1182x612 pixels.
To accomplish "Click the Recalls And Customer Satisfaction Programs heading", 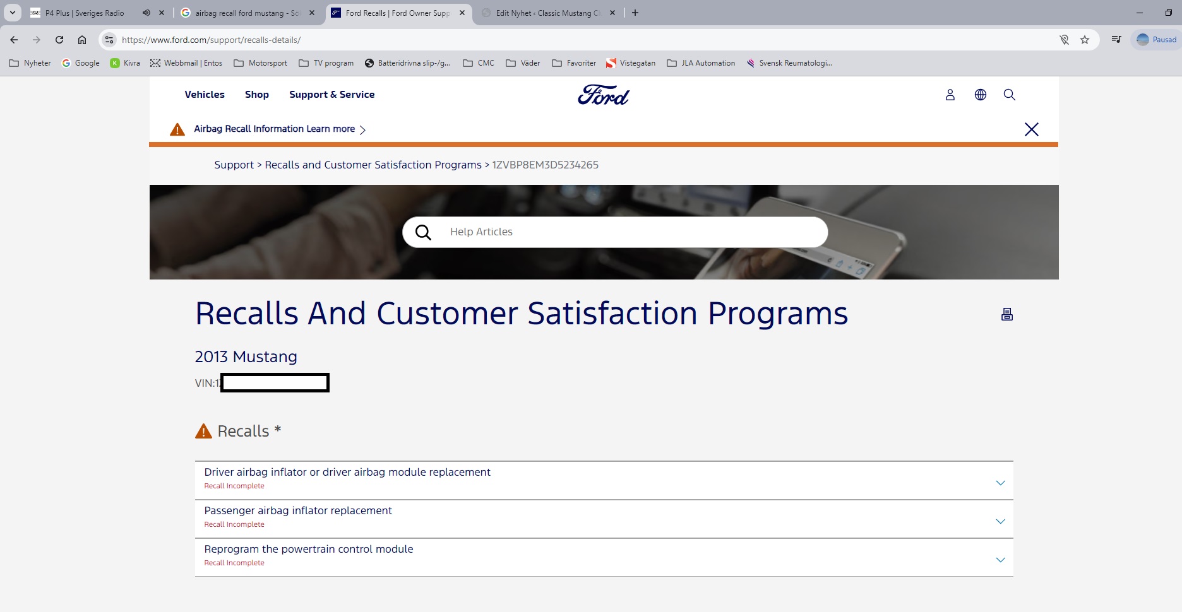I will tap(522, 314).
